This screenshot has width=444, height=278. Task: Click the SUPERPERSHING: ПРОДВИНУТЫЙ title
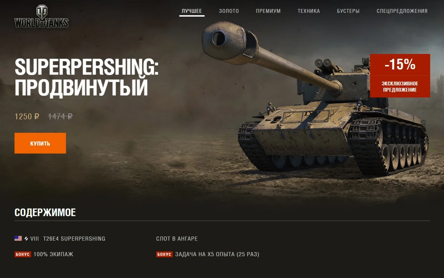click(86, 77)
